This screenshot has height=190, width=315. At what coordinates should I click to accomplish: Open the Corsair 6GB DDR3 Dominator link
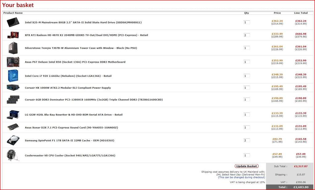pos(94,100)
